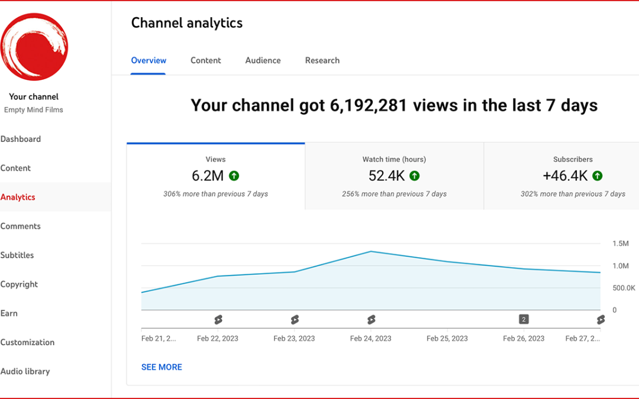
Task: Click the Your channel label
Action: pos(34,96)
